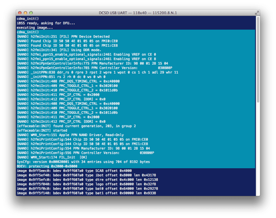Click image line with type dtre
Viewport: 276px width, 218px height.
[87, 180]
